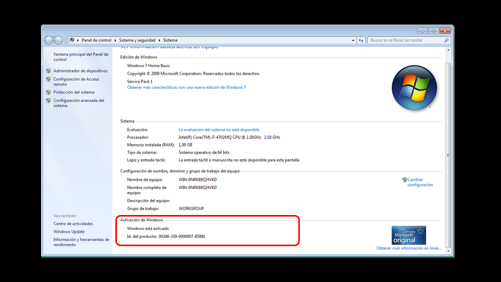Click shield icon beside Configuración avanzada del sistema
This screenshot has height=282, width=501.
(x=48, y=101)
